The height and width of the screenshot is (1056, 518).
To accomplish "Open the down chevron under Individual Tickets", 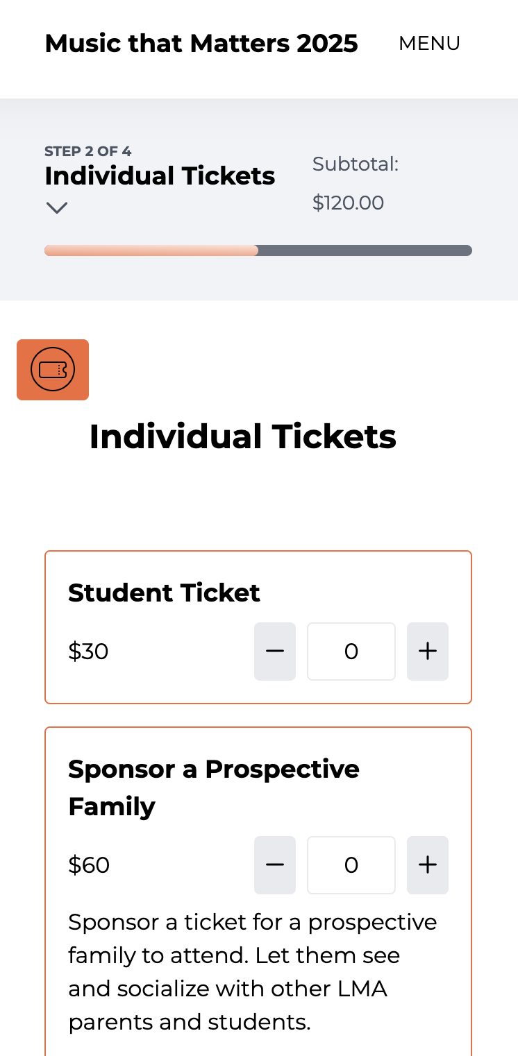I will click(57, 207).
